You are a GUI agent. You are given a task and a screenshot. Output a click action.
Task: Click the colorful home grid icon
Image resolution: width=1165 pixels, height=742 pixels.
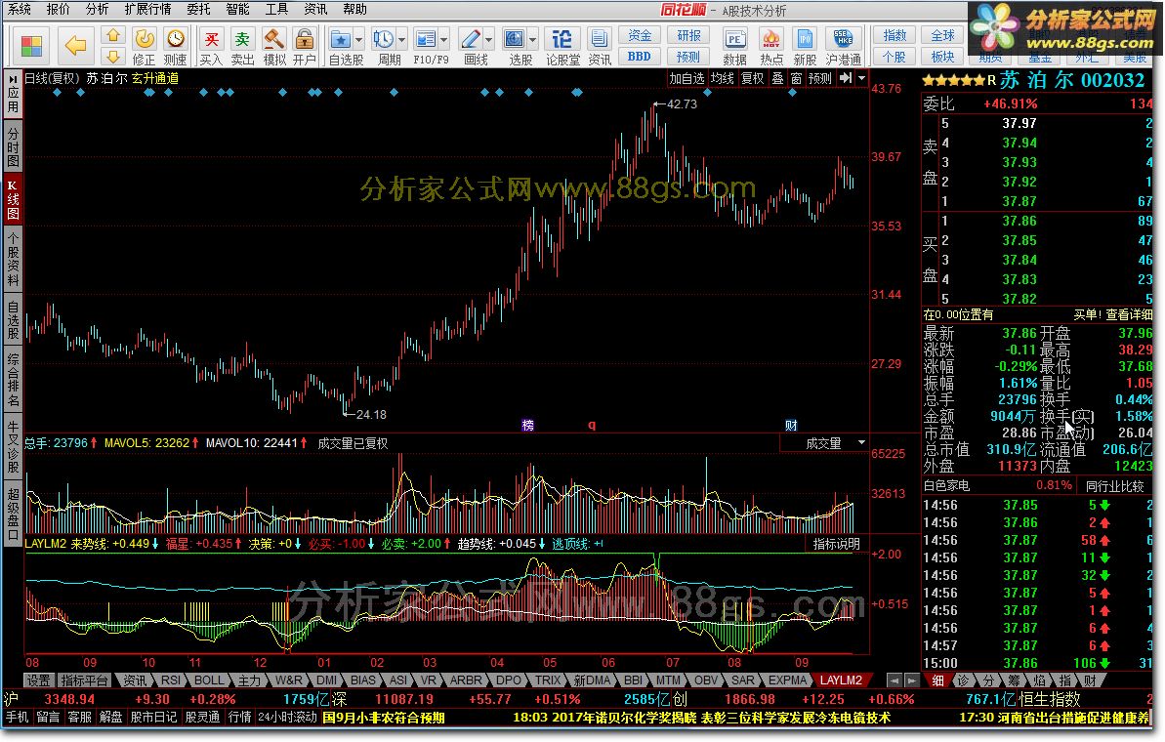[x=31, y=46]
